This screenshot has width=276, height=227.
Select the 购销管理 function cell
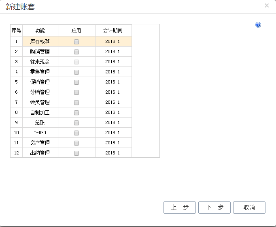point(40,51)
